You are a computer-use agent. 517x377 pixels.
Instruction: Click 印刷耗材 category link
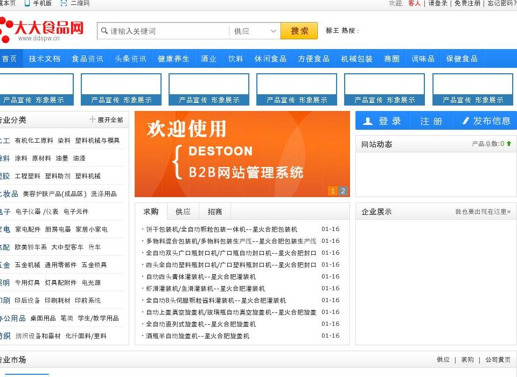point(58,301)
